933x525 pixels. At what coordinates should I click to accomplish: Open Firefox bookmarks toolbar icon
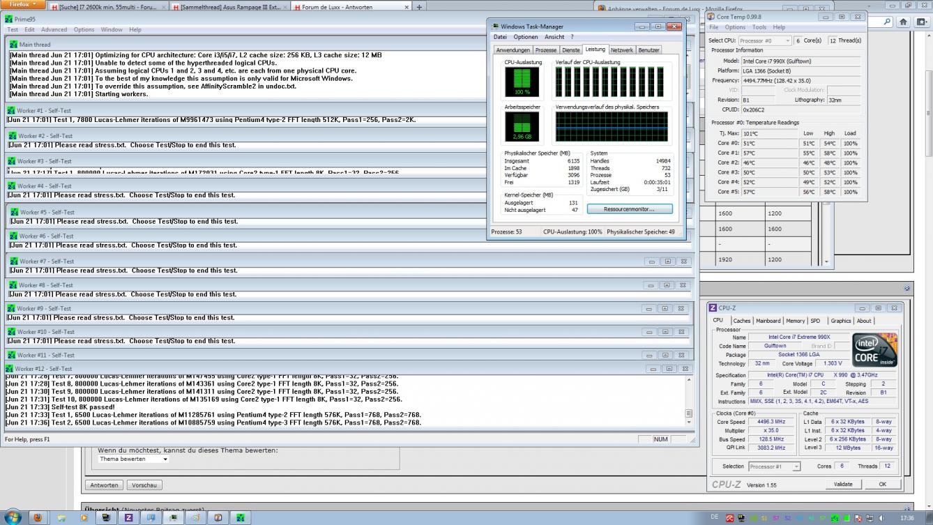[x=922, y=22]
